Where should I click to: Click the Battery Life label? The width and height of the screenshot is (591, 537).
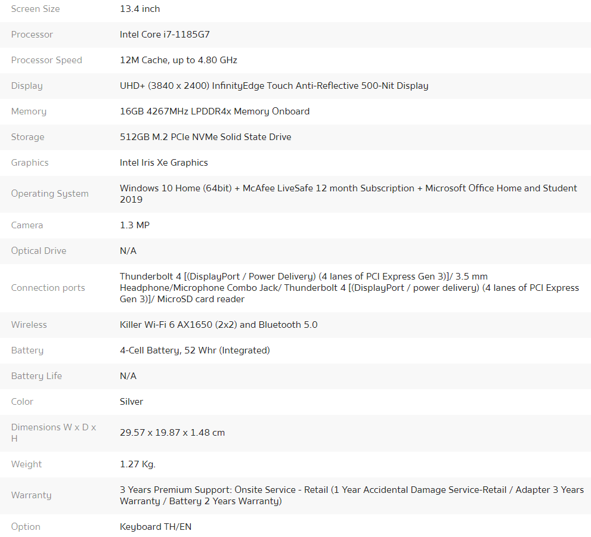[36, 376]
